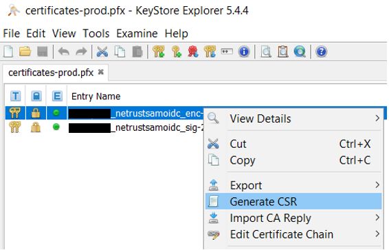This screenshot has width=389, height=250.
Task: Expand View Details submenu
Action: point(293,118)
